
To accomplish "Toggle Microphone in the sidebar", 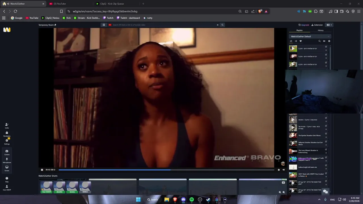I will coord(7,160).
